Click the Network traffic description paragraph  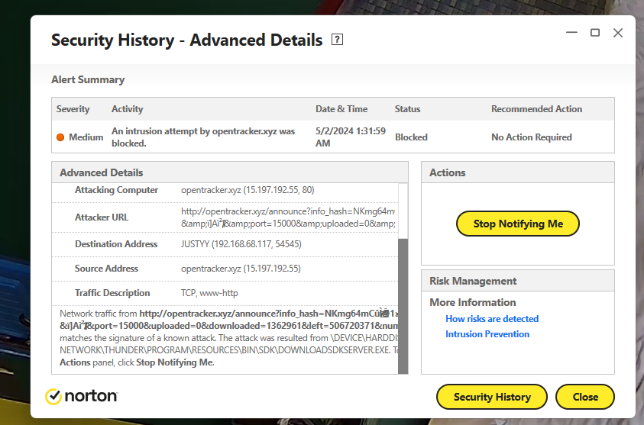pyautogui.click(x=228, y=338)
